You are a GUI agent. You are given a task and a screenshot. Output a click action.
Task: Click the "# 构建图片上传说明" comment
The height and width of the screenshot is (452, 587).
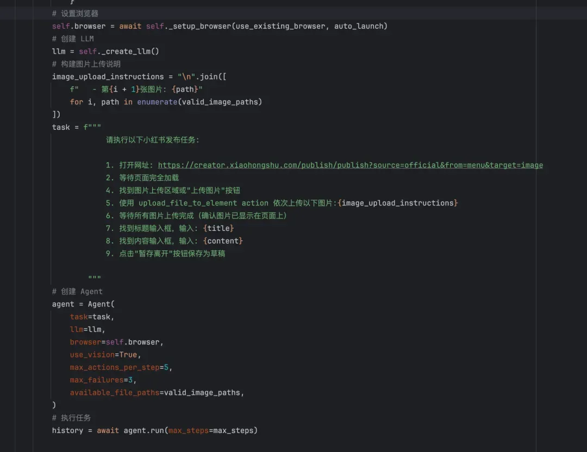click(86, 64)
